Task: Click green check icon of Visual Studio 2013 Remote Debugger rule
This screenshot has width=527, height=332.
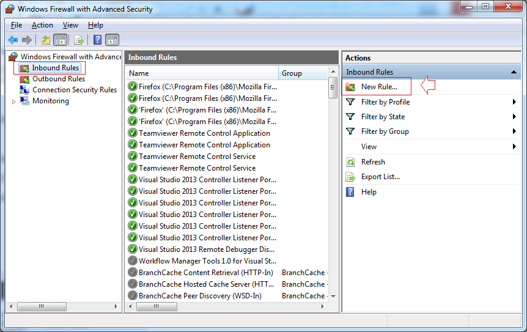Action: (133, 249)
